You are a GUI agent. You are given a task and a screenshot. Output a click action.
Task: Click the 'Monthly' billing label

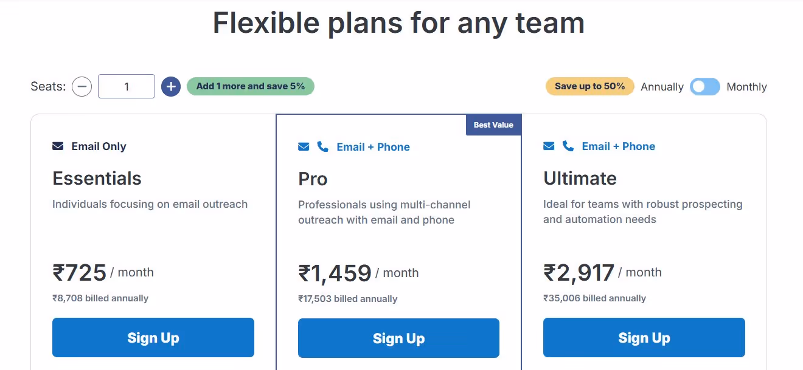tap(746, 87)
